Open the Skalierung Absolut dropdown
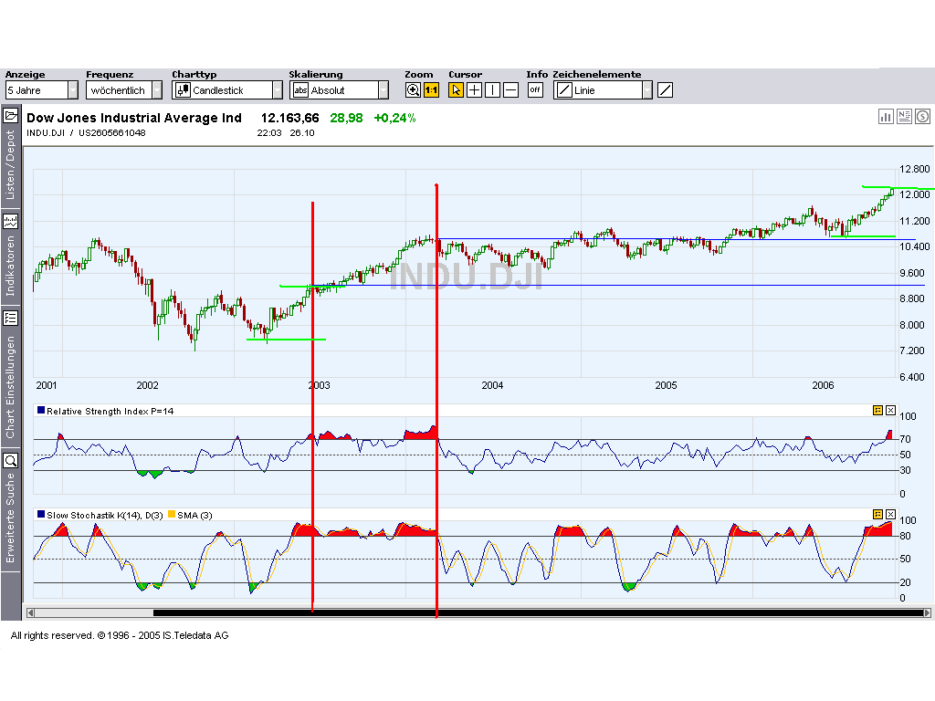 click(x=340, y=90)
